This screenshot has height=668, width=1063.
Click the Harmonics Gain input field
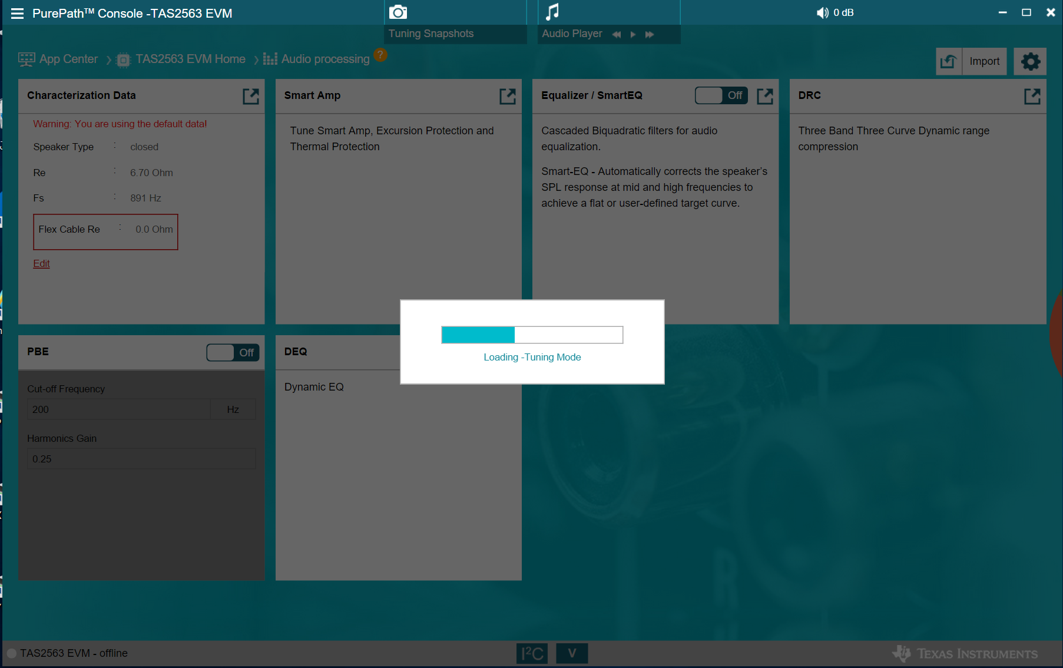tap(141, 459)
